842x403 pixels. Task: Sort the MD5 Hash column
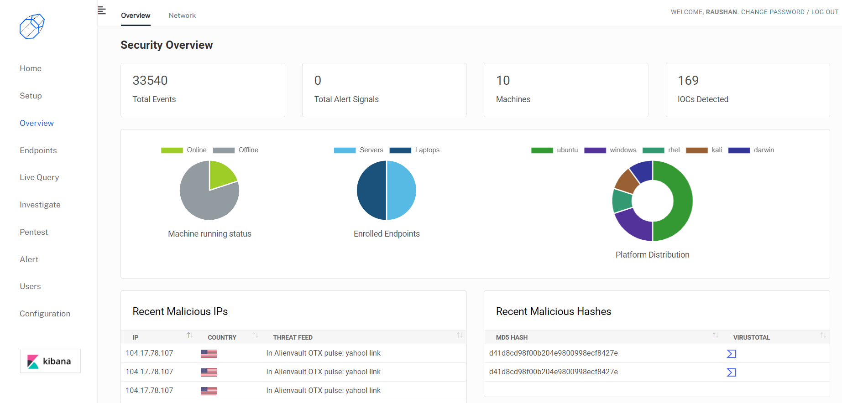tap(715, 336)
